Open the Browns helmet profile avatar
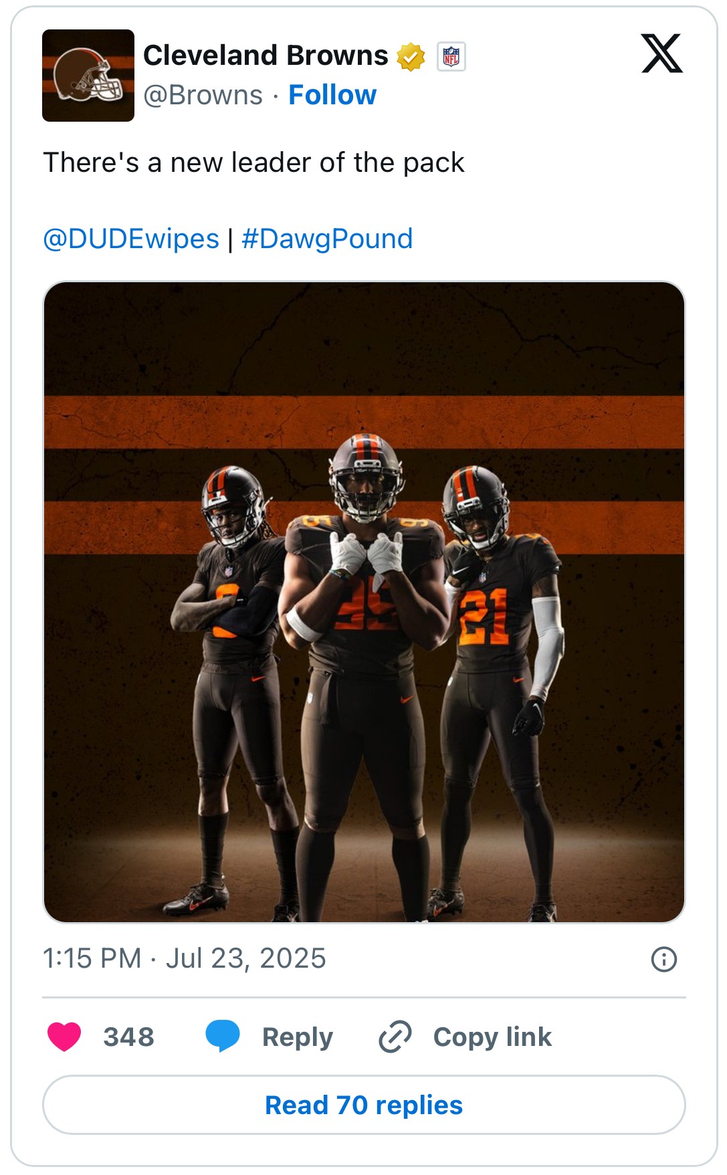 (x=88, y=76)
